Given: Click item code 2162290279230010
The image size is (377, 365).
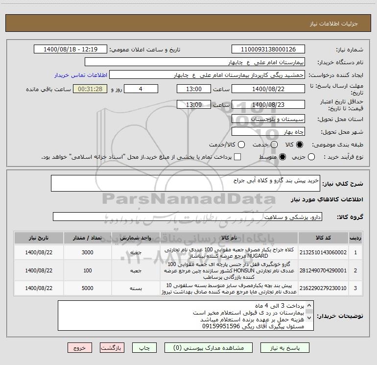Looking at the screenshot, I should tap(323, 288).
